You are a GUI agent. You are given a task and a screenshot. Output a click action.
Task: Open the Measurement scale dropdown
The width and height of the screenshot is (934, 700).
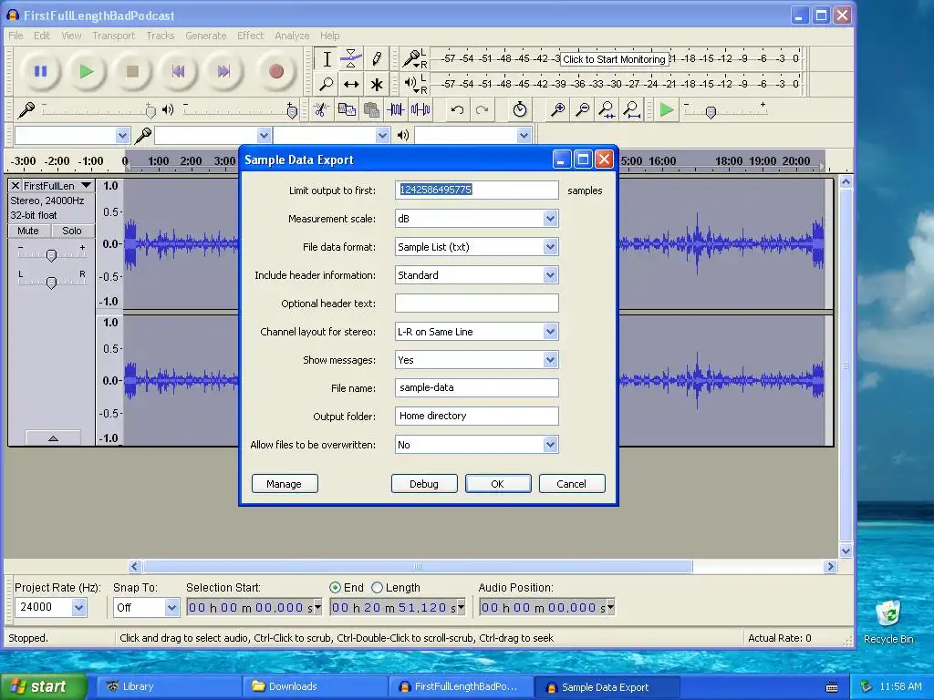coord(550,219)
